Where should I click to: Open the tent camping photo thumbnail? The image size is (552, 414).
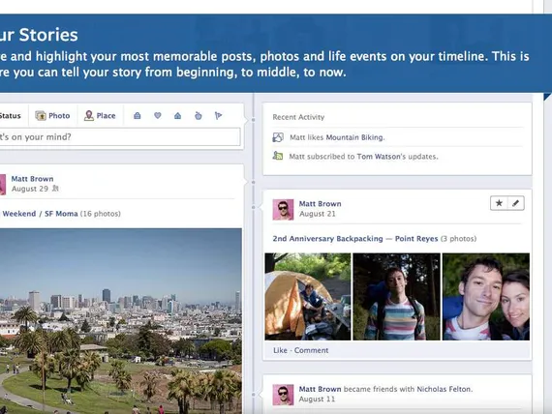pos(308,297)
